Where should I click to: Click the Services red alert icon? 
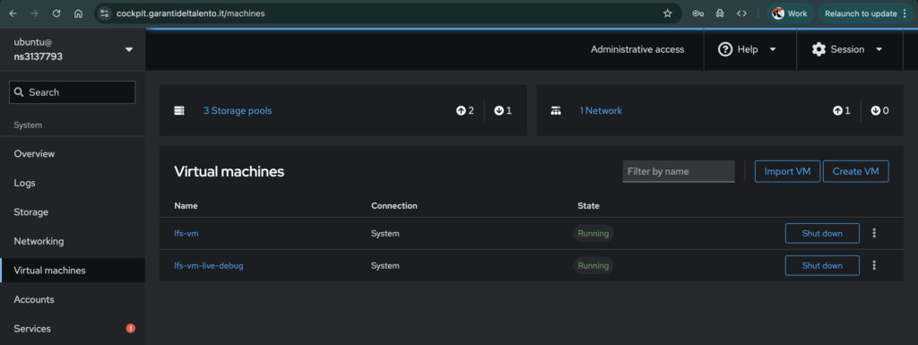(x=131, y=329)
